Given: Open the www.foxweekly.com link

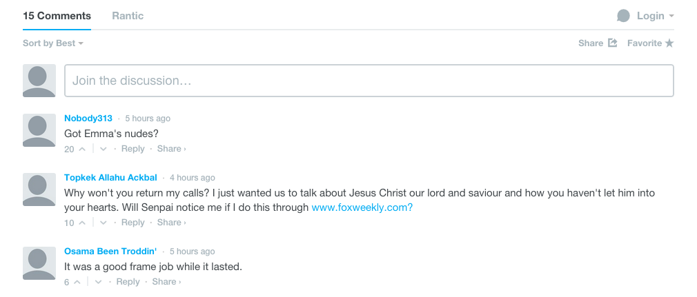Looking at the screenshot, I should [362, 207].
